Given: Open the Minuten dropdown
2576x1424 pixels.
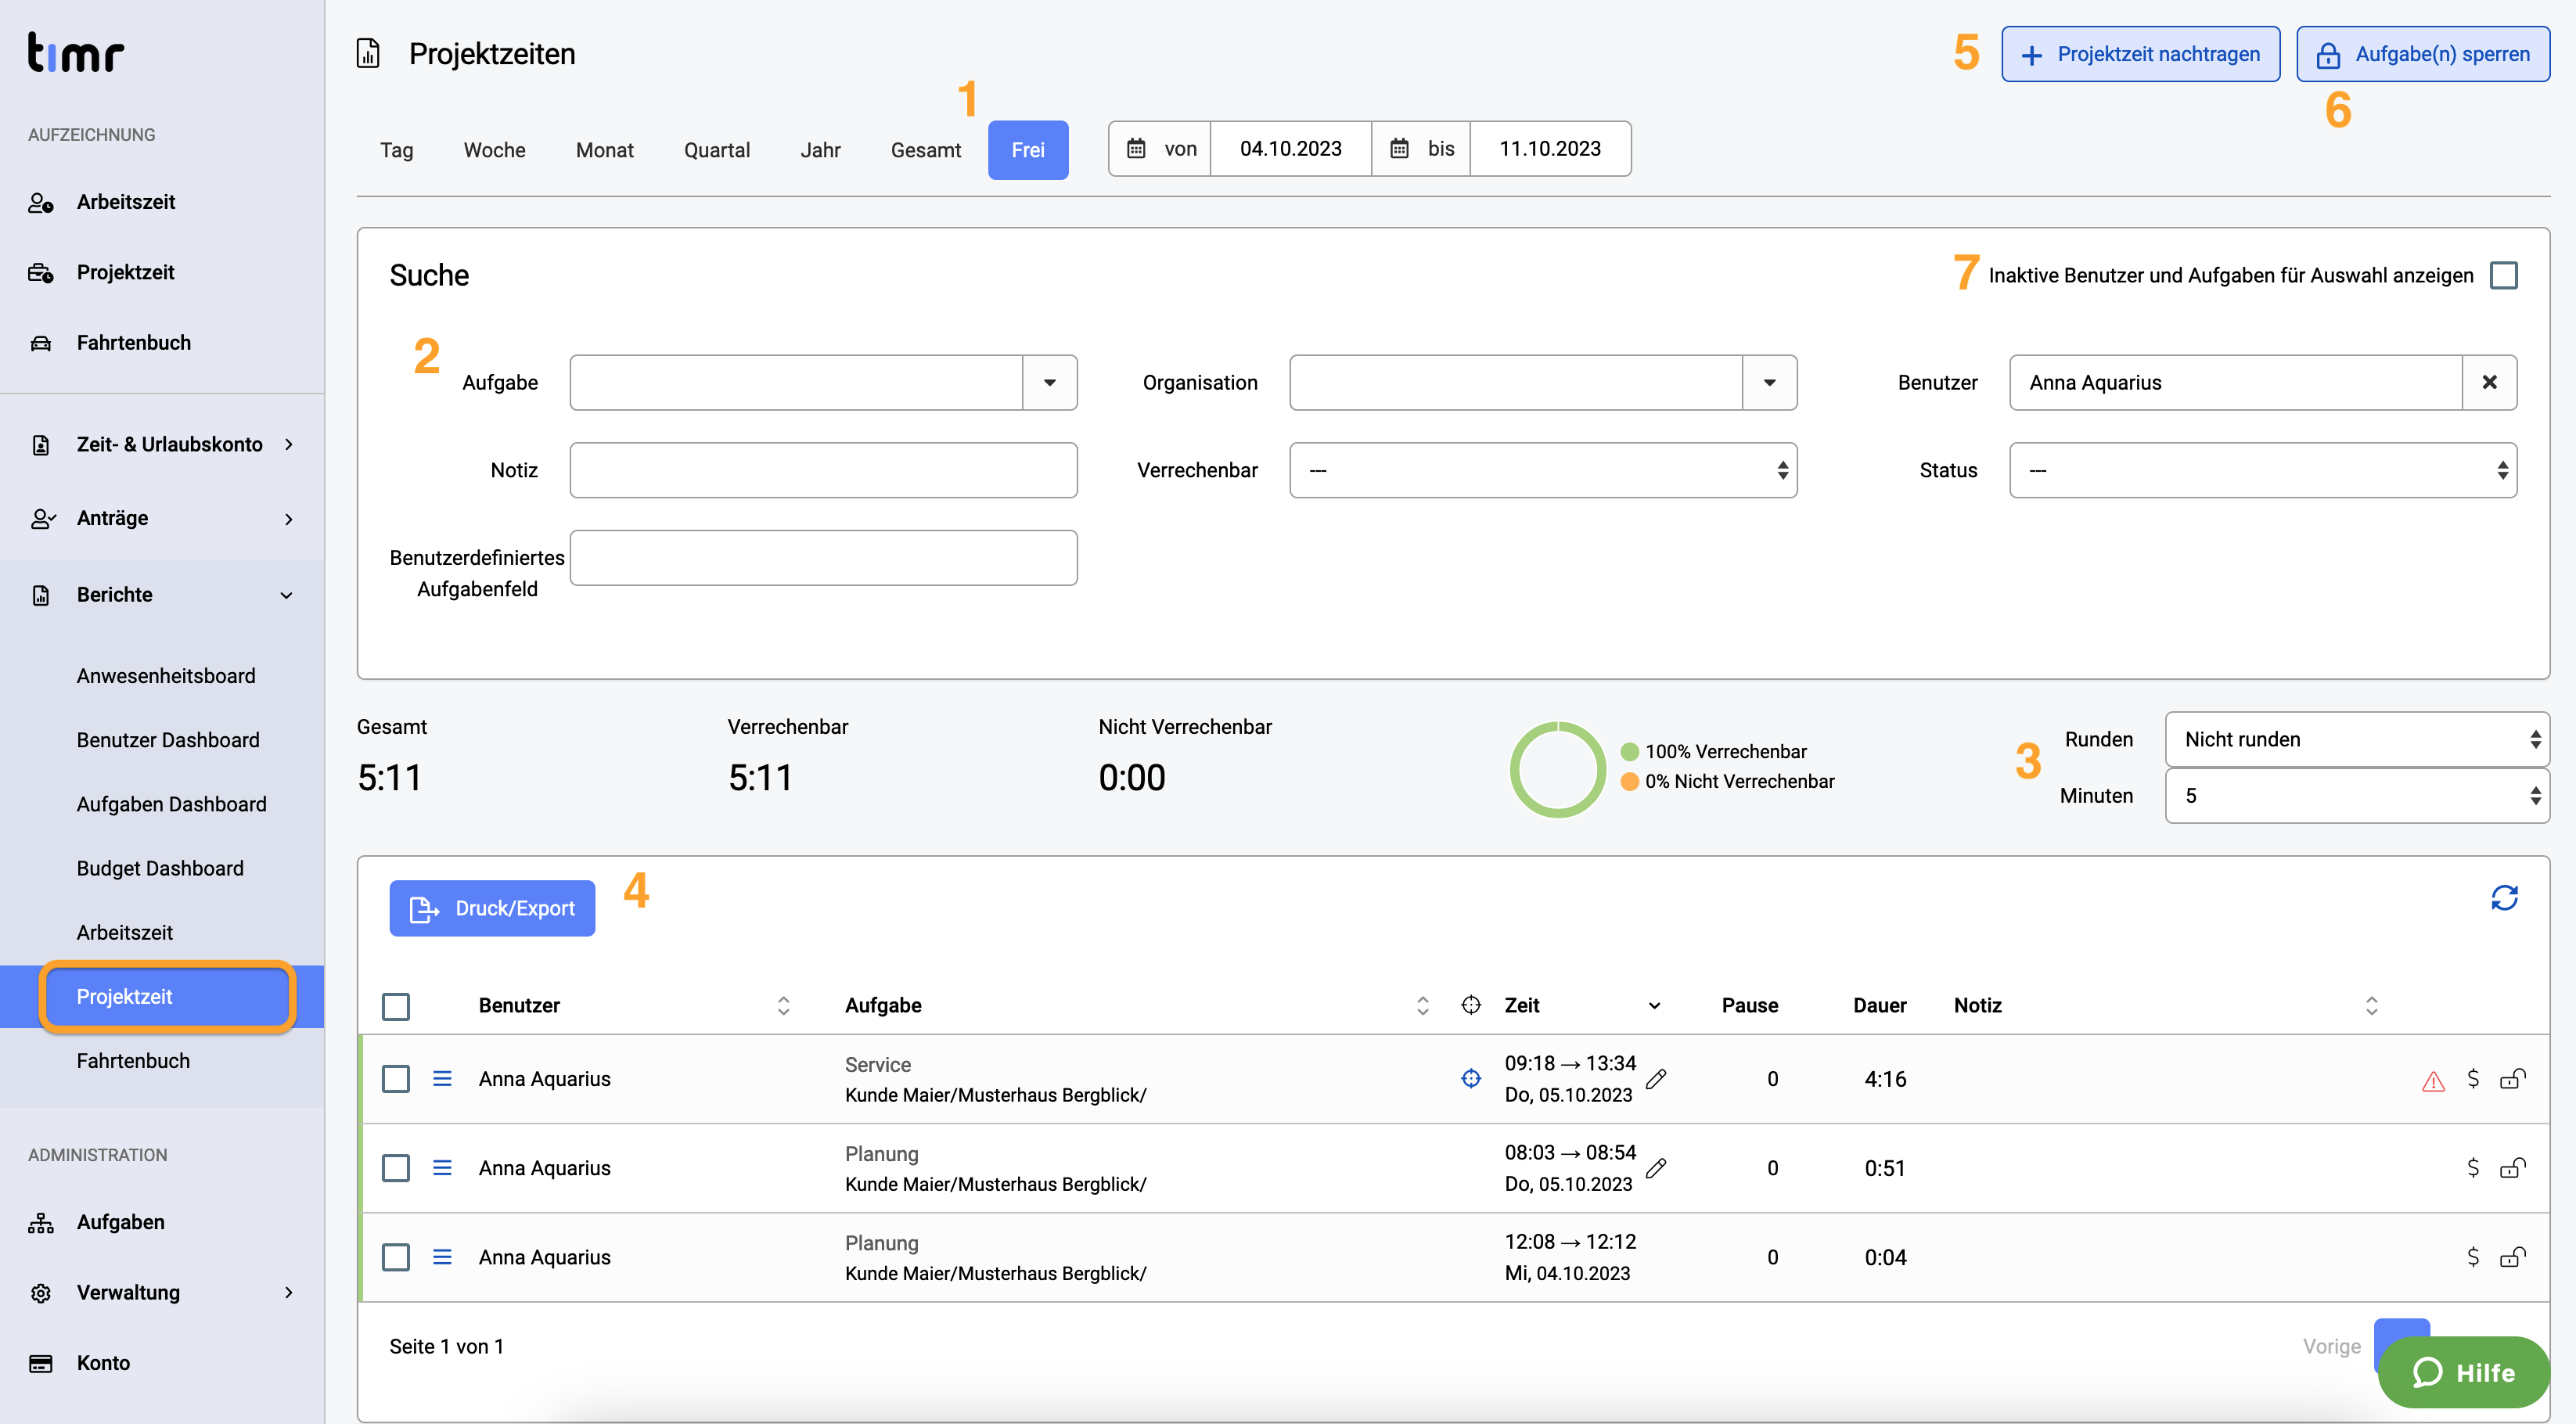Looking at the screenshot, I should (x=2357, y=796).
